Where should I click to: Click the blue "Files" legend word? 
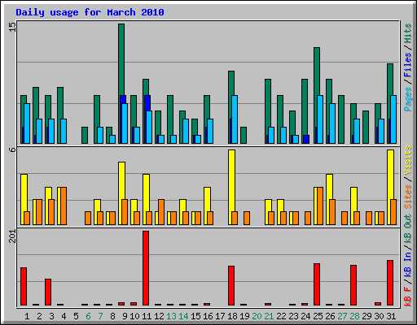click(408, 65)
